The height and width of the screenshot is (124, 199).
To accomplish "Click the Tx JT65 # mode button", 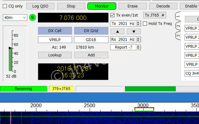I will [x=154, y=15].
